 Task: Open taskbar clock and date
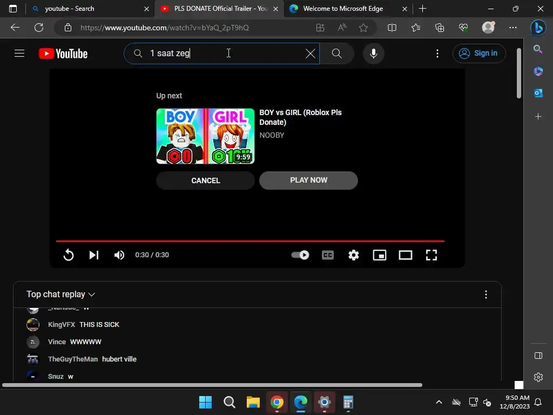515,402
